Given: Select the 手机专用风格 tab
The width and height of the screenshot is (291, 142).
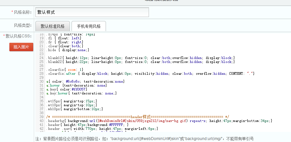Looking at the screenshot, I should [89, 26].
